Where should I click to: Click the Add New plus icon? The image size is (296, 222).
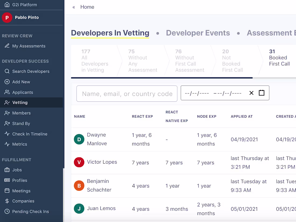pyautogui.click(x=7, y=82)
